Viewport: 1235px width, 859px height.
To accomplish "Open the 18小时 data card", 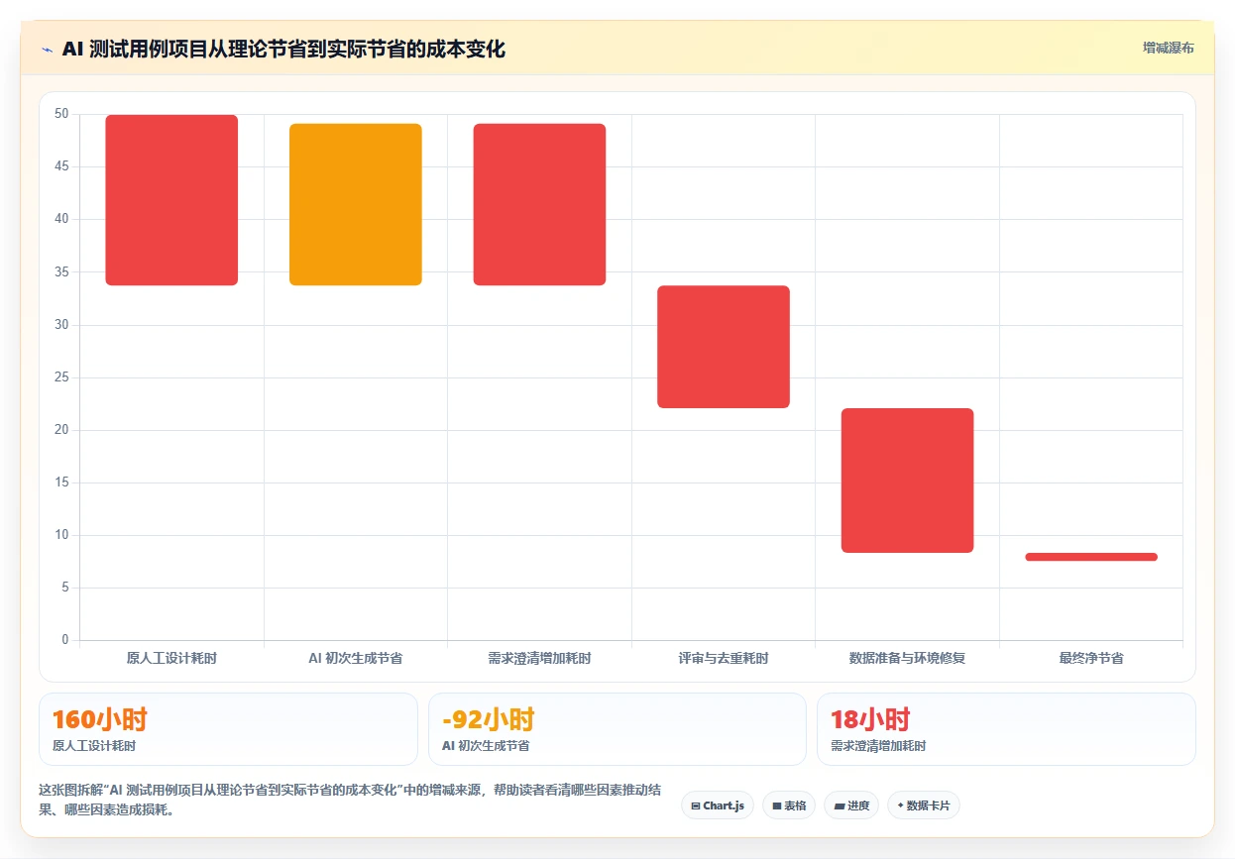I will pos(1006,729).
